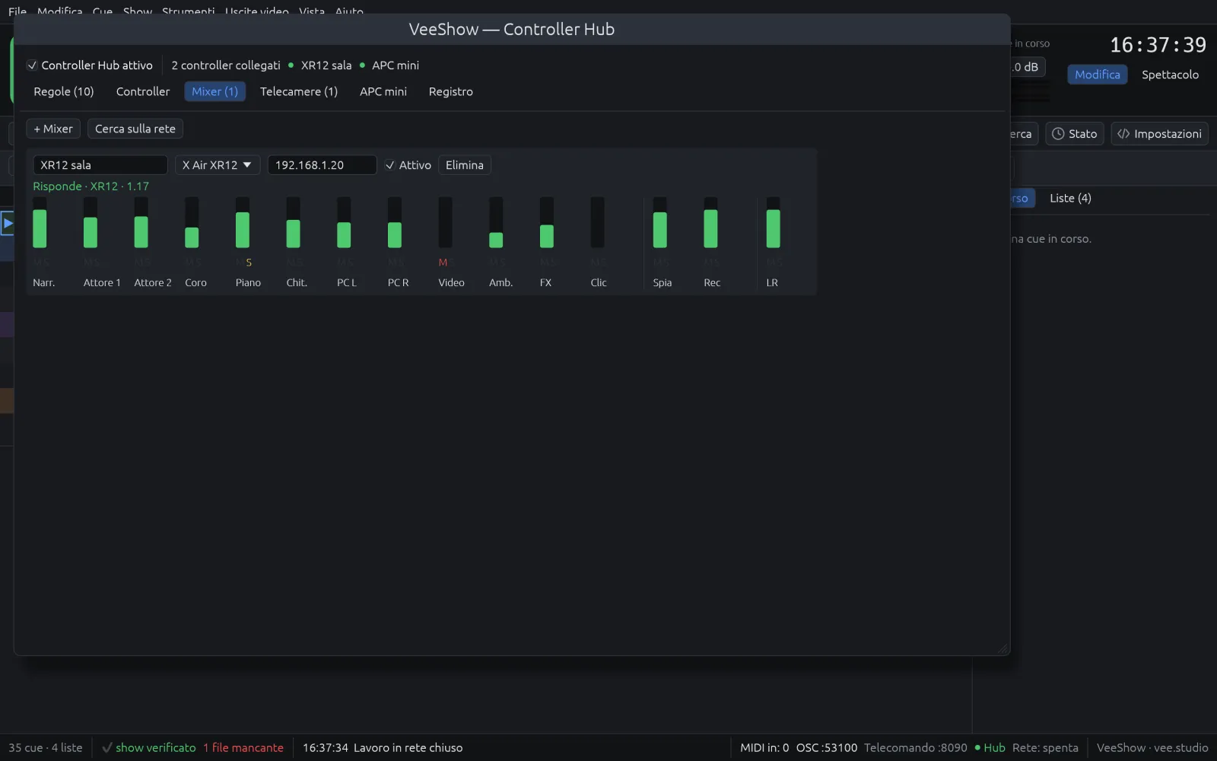Click the Coro channel fader

pyautogui.click(x=192, y=222)
